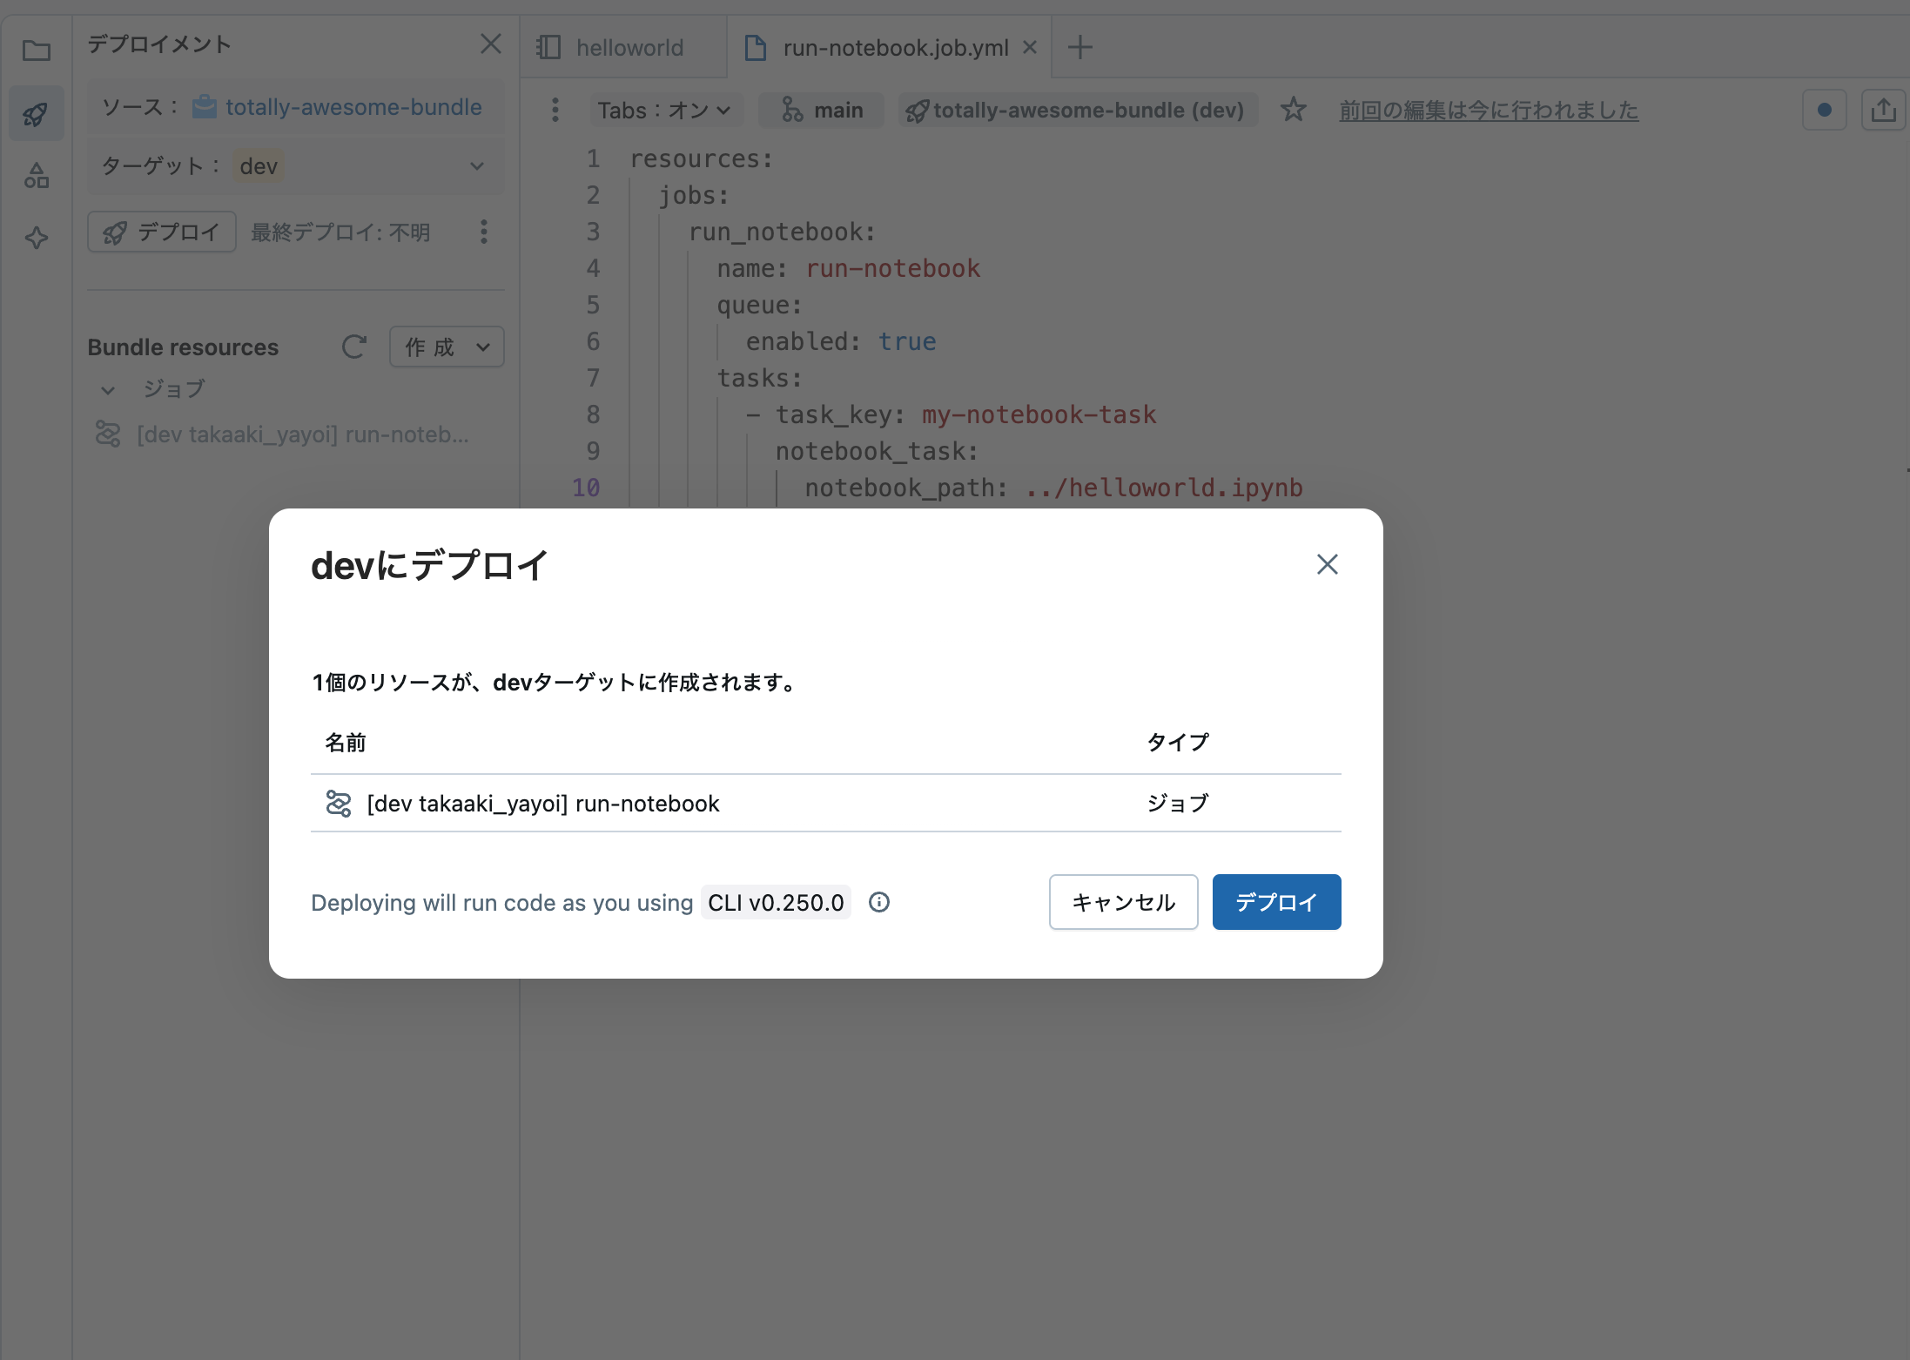Click キャンセル to cancel the deployment
Image resolution: width=1910 pixels, height=1360 pixels.
click(1122, 902)
